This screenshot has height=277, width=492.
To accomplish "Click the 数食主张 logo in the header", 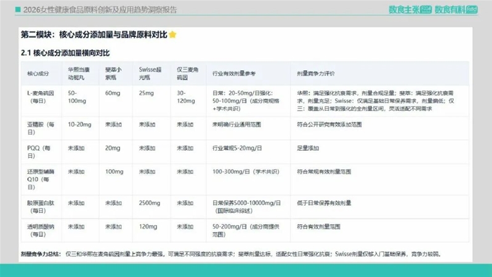I will point(409,10).
